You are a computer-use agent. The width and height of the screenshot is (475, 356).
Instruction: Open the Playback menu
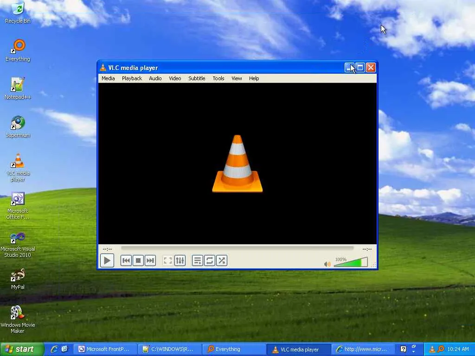pos(132,78)
